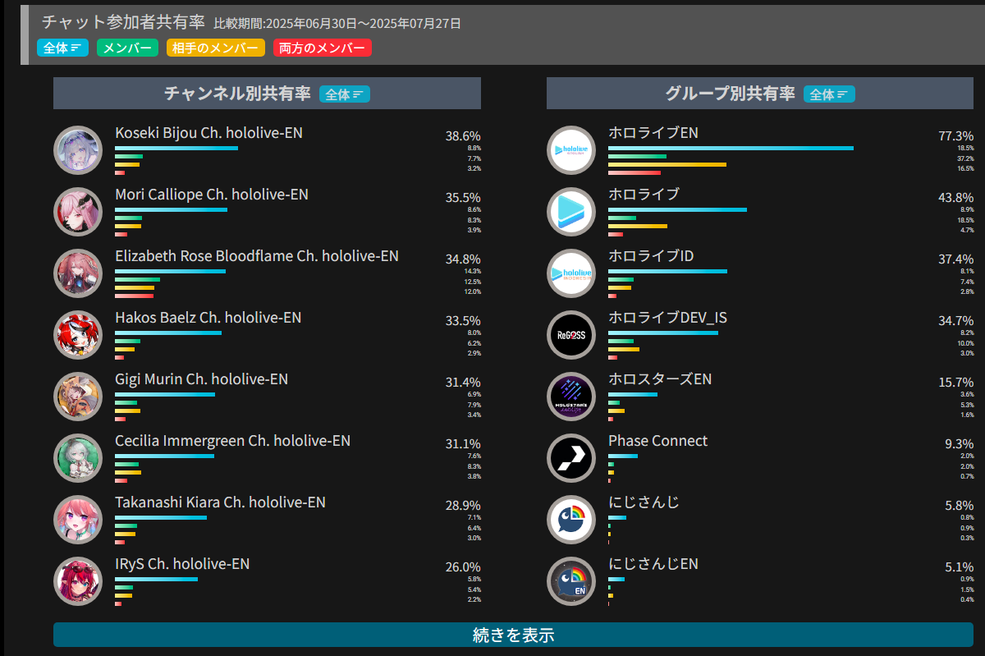Click the Phase Connect group logo
This screenshot has height=656, width=985.
(570, 457)
